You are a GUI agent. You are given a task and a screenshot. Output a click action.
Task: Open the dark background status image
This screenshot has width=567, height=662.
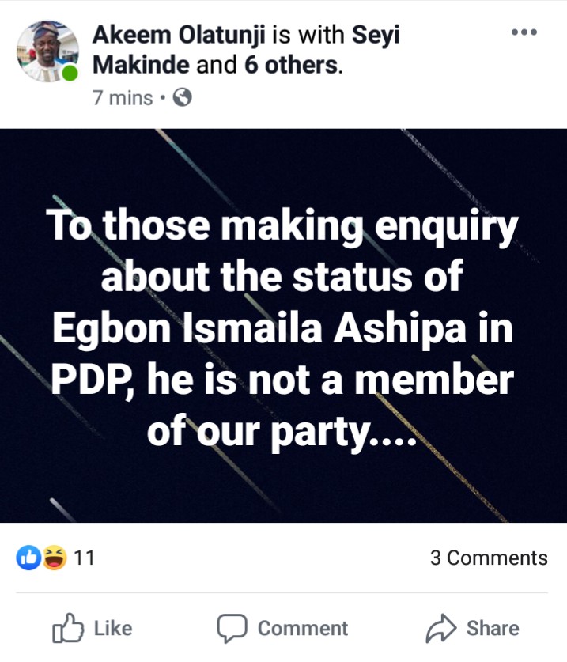pos(283,326)
